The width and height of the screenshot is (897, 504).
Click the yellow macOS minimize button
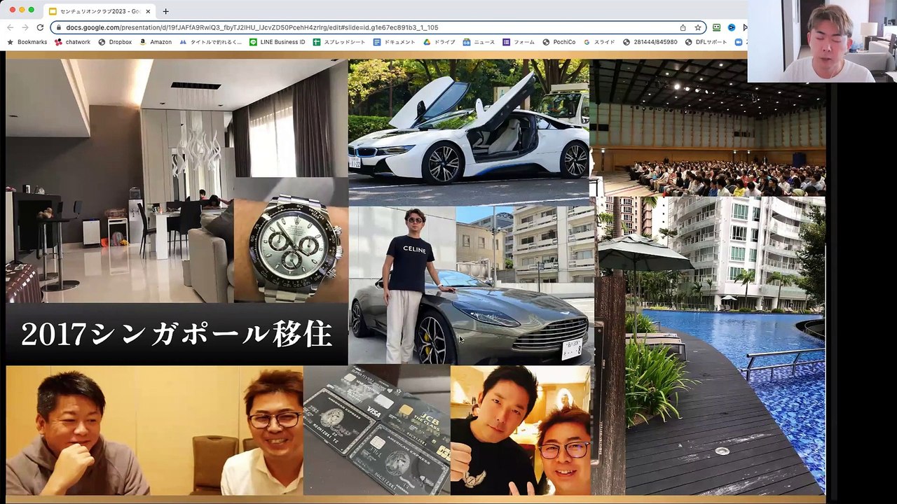click(22, 10)
